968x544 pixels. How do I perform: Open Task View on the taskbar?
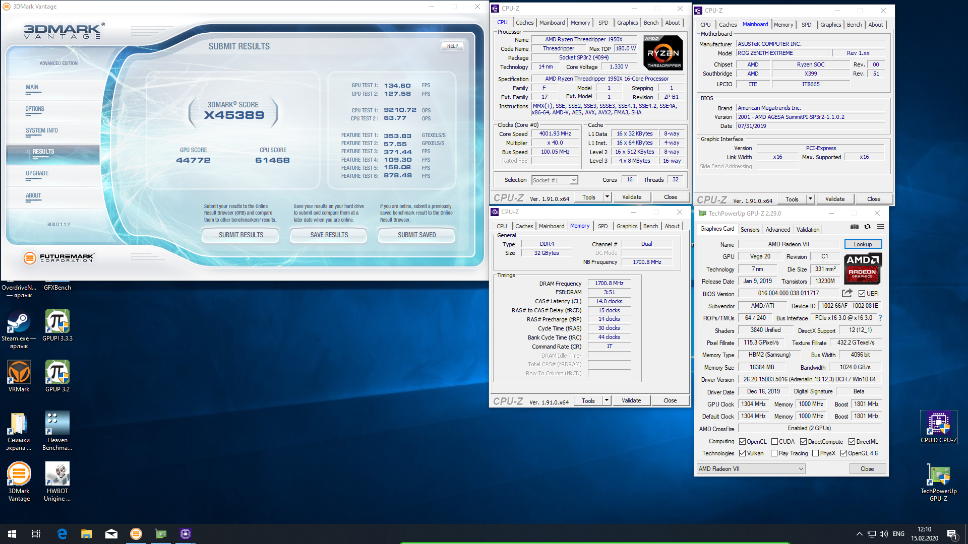pyautogui.click(x=36, y=534)
